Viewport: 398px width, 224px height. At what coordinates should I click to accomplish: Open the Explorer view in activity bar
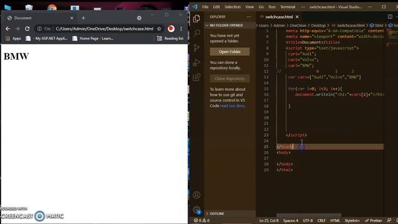pyautogui.click(x=197, y=19)
